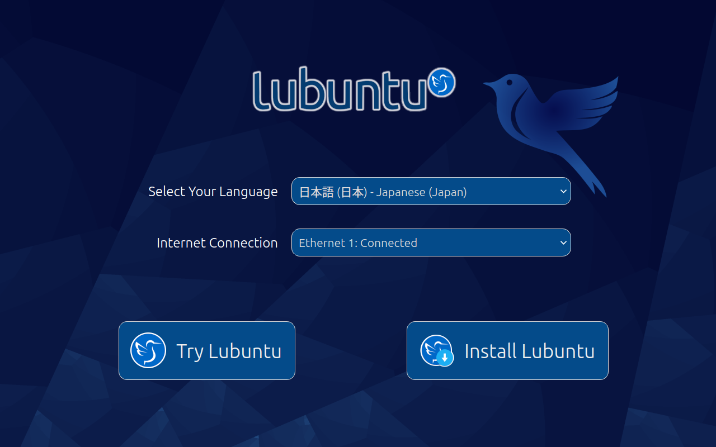Click the installer icon inside Install Lubuntu
Viewport: 716px width, 447px height.
[x=437, y=350]
